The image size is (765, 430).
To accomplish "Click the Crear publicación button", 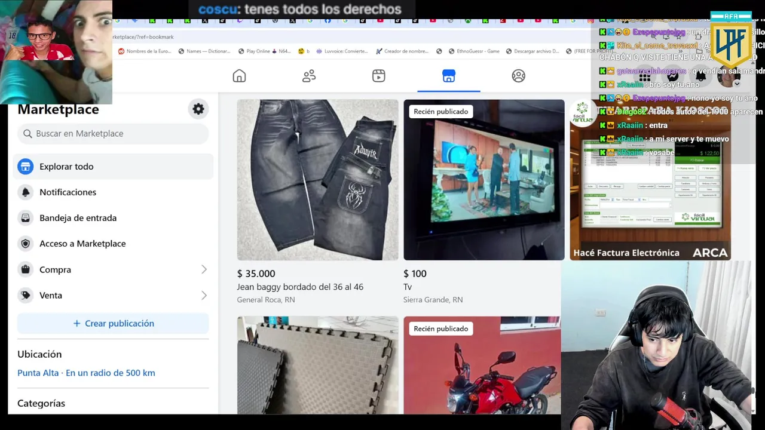I will (x=113, y=323).
